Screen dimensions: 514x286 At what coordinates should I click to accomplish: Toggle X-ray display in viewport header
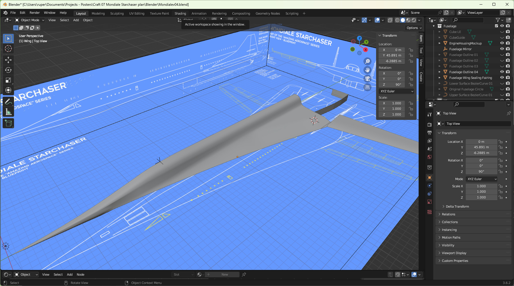(390, 20)
